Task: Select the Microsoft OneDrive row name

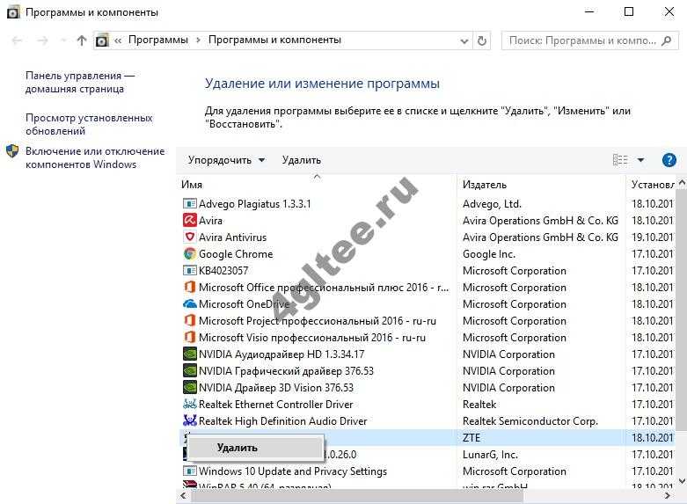Action: pos(244,303)
